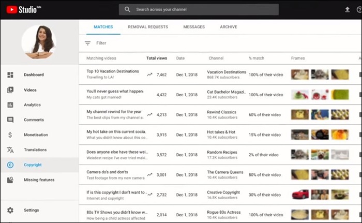The width and height of the screenshot is (362, 223).
Task: Click the Settings gear icon
Action: (10, 210)
